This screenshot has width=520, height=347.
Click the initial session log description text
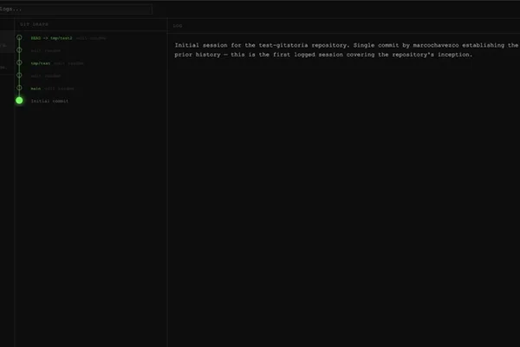pos(347,49)
